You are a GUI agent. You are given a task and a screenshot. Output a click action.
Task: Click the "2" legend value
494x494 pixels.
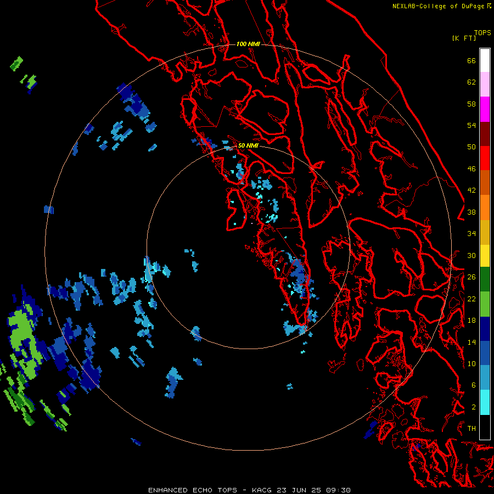click(x=474, y=407)
